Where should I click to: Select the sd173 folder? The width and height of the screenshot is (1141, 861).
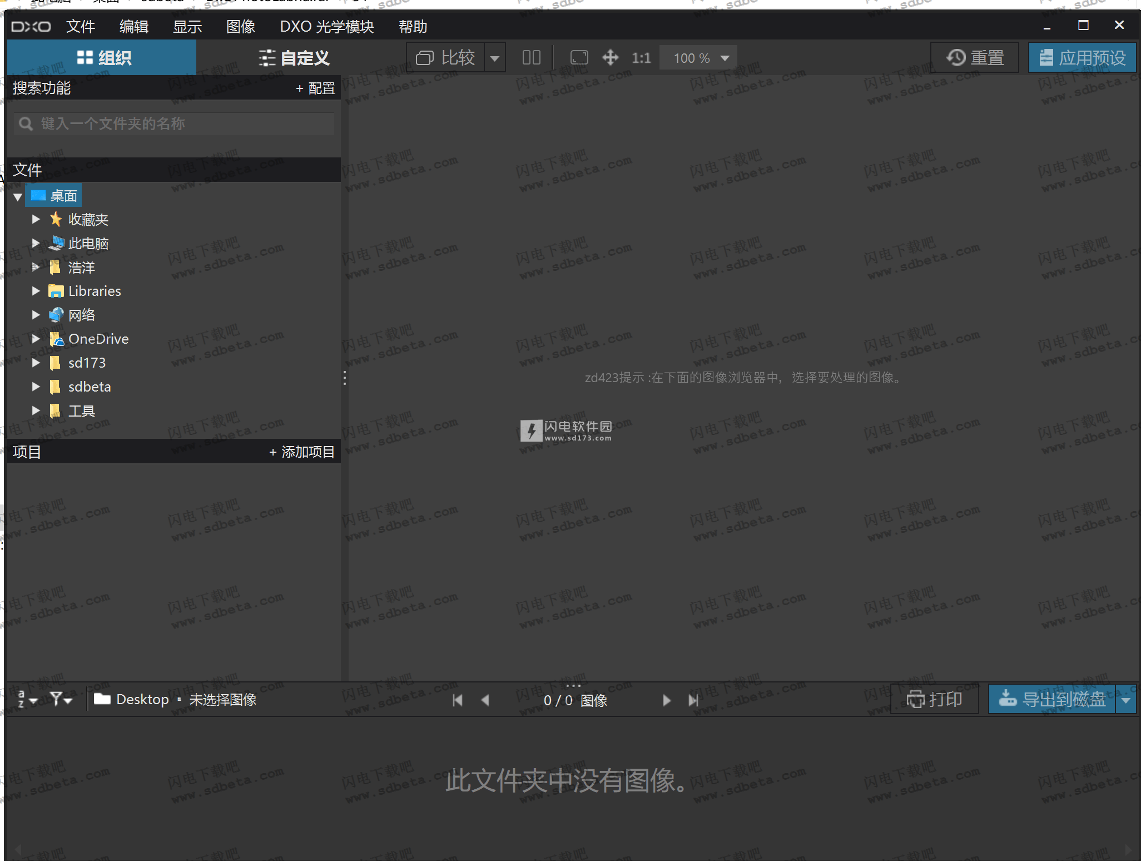click(87, 363)
